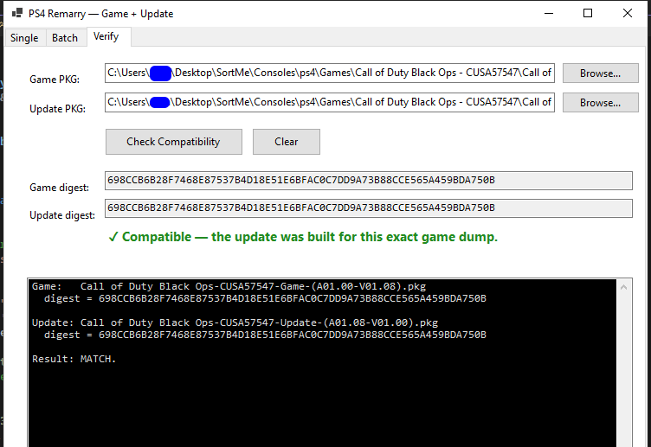Click the Update digest field
Screen dimensions: 651x447
tap(369, 208)
